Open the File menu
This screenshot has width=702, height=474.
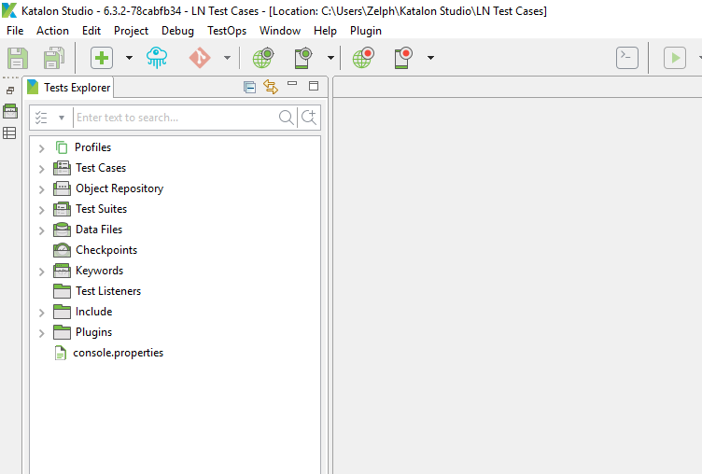15,31
